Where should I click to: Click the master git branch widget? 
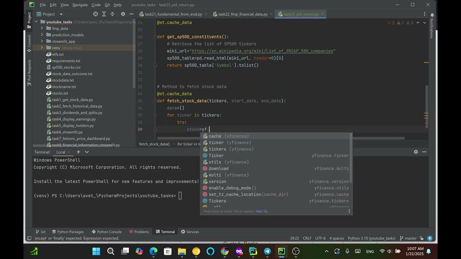pyautogui.click(x=408, y=238)
